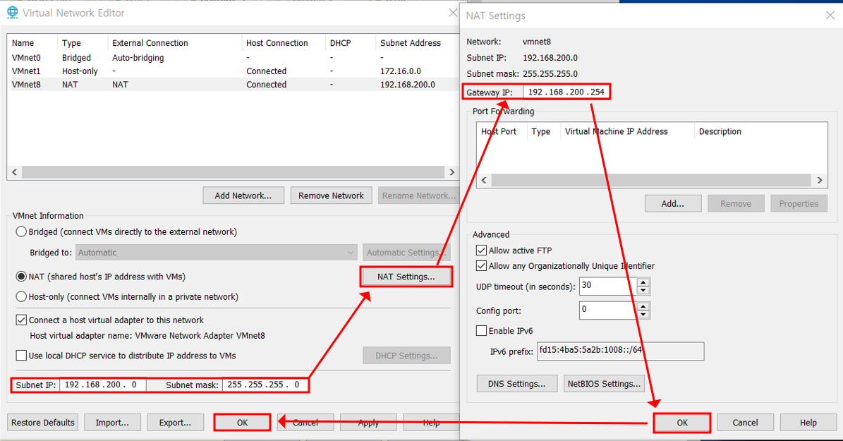Click Virtual Machine IP Address column header
This screenshot has height=441, width=843.
point(616,131)
